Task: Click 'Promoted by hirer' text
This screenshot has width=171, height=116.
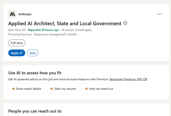Action: [20, 34]
